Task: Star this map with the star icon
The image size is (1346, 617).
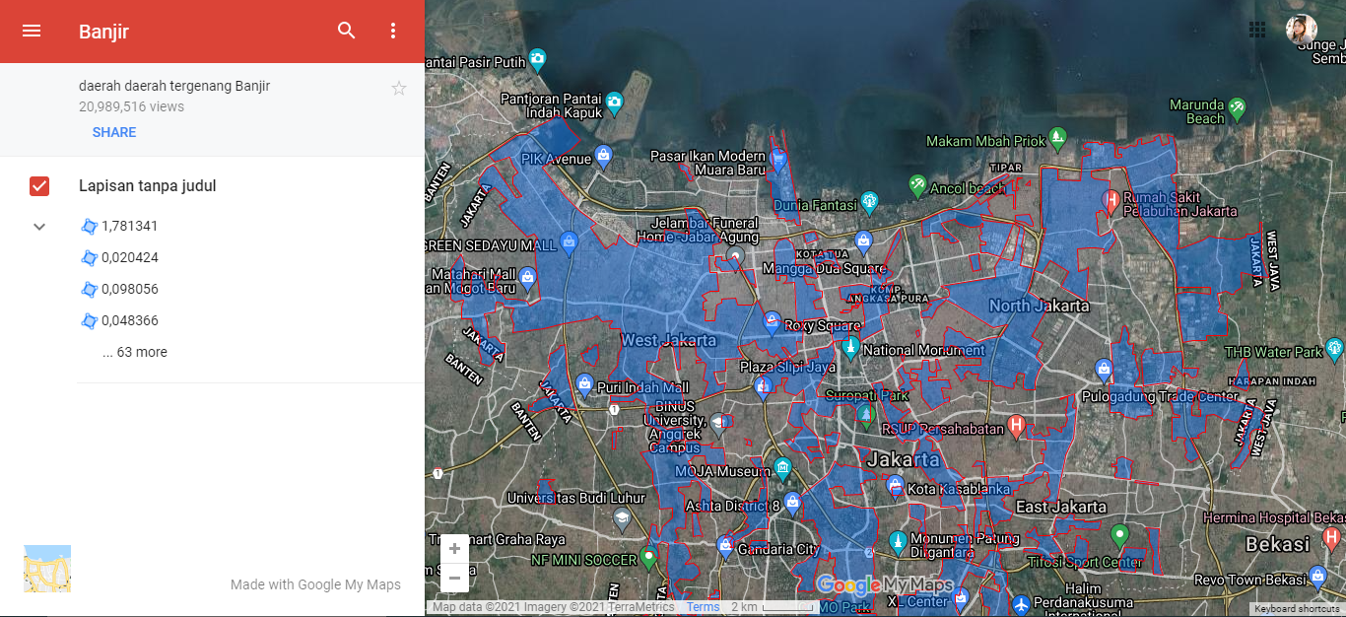Action: click(399, 89)
